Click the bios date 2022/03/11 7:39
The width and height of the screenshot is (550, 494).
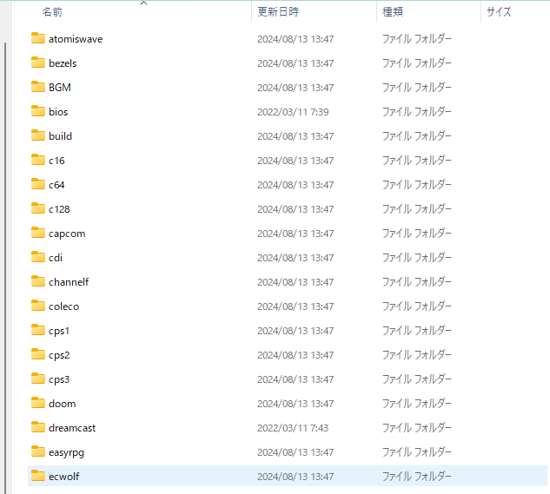pos(293,112)
